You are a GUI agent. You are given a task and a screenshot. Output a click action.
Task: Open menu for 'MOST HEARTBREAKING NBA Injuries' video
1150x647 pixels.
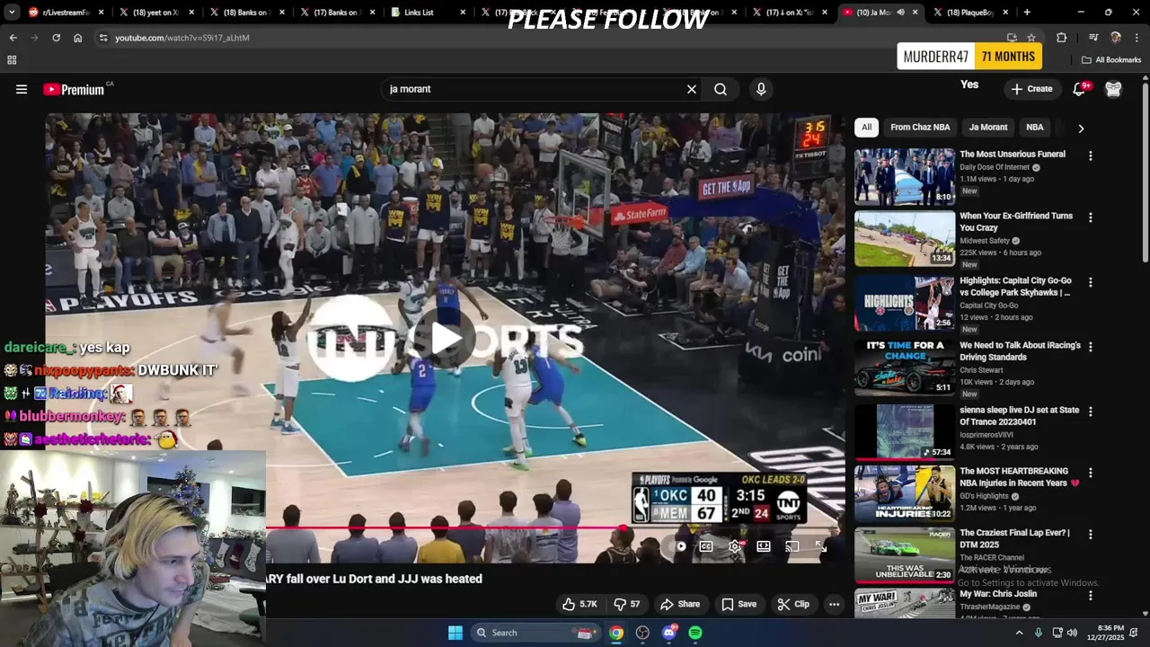click(1091, 473)
